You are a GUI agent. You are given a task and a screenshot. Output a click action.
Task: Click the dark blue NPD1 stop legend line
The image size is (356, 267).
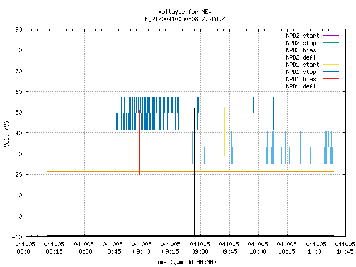coord(331,72)
